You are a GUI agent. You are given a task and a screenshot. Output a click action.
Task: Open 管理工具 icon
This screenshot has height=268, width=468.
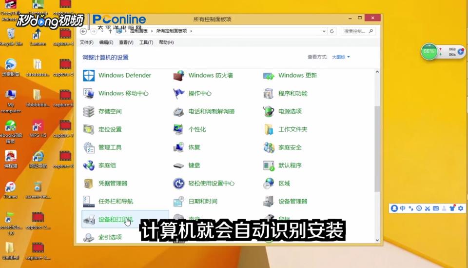[89, 147]
